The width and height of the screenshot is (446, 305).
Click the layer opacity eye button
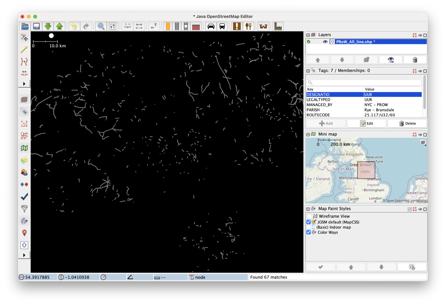391,60
